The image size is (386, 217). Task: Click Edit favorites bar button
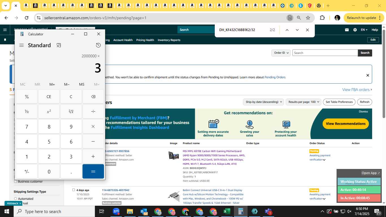tap(373, 40)
